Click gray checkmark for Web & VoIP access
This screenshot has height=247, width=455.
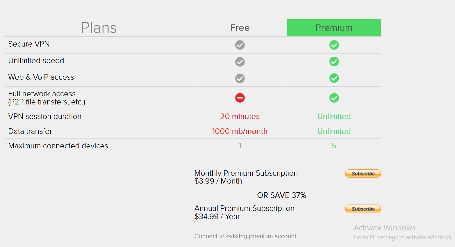[x=240, y=78]
